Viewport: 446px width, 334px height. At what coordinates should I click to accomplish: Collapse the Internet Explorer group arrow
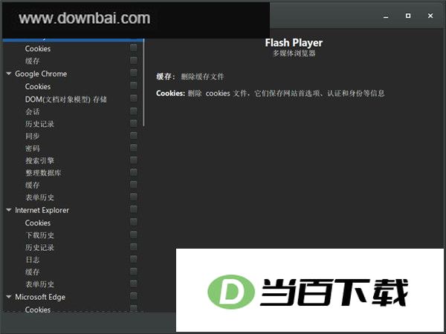(9, 210)
